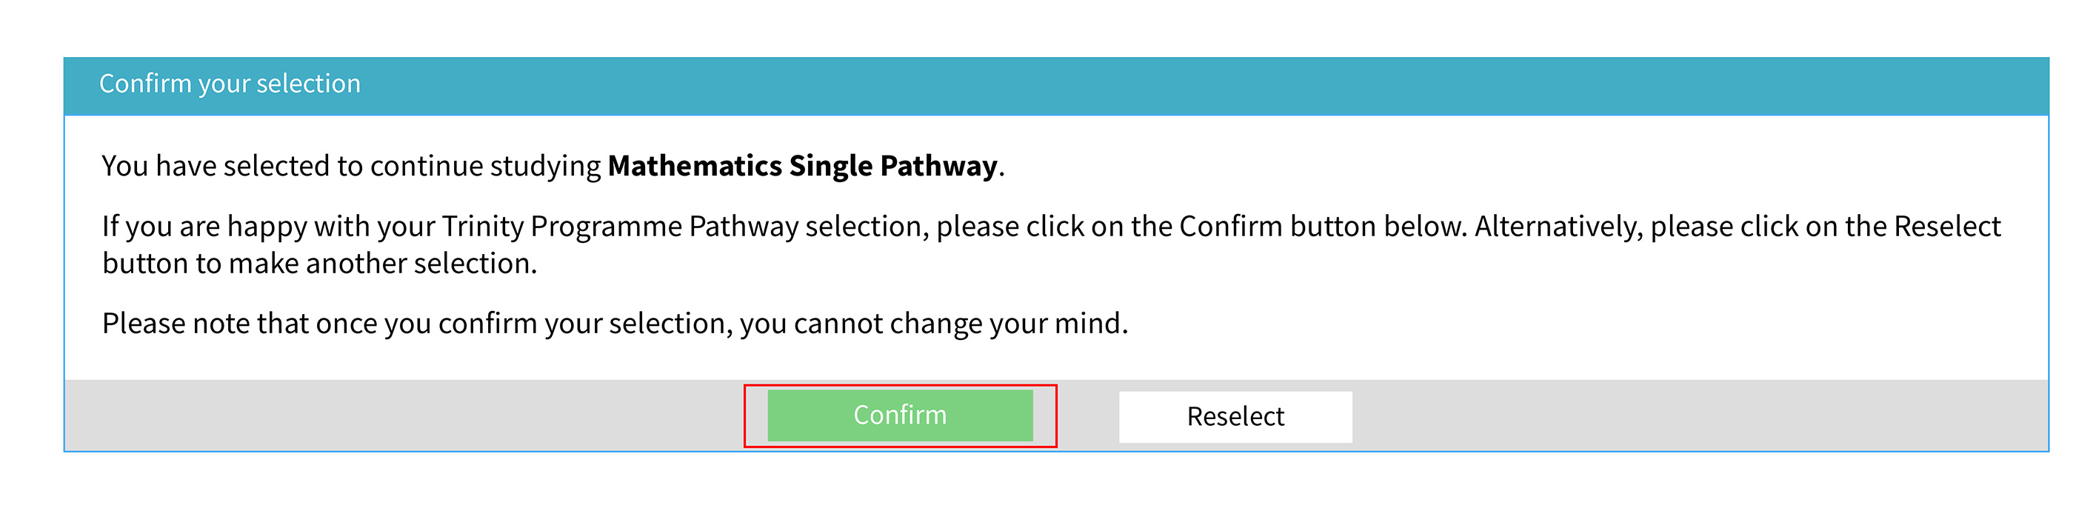Click the gray footer area right of Reselect
The width and height of the screenshot is (2076, 528).
1700,416
